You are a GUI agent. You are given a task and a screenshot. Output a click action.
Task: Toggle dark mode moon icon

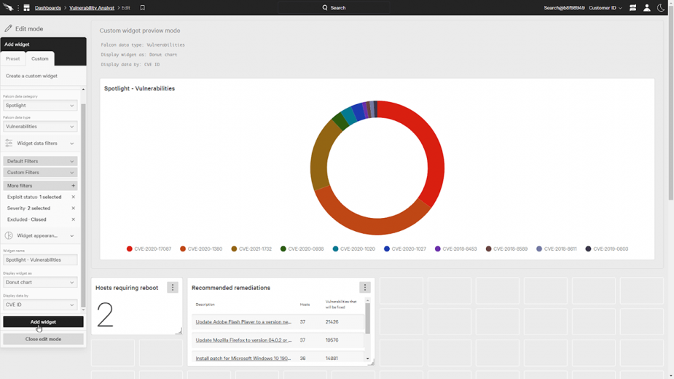[661, 8]
